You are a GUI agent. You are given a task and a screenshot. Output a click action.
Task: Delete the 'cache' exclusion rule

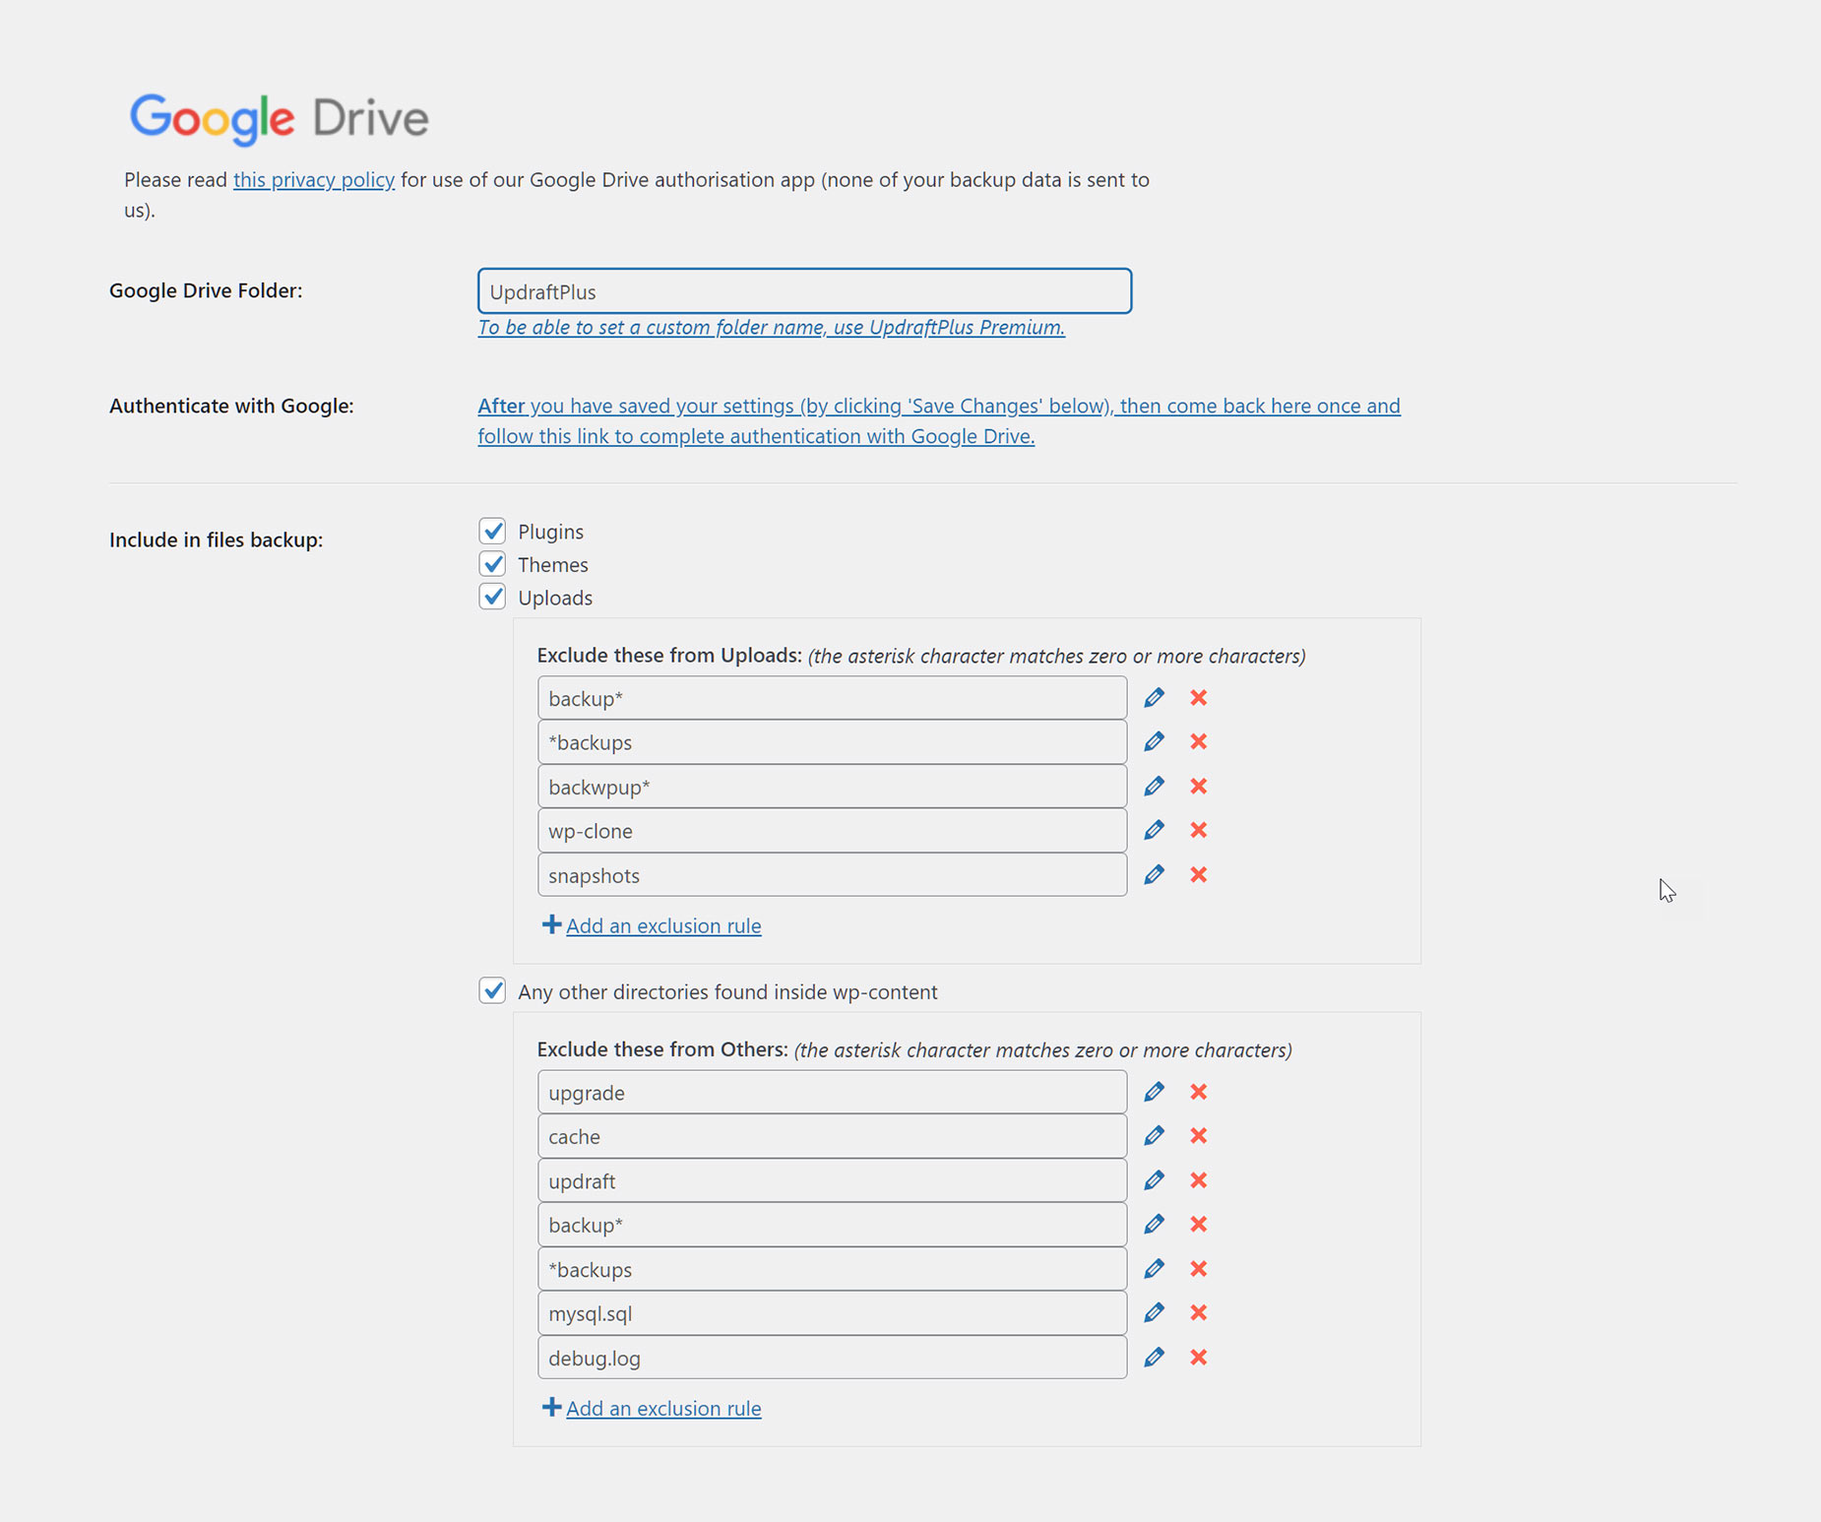[x=1198, y=1135]
